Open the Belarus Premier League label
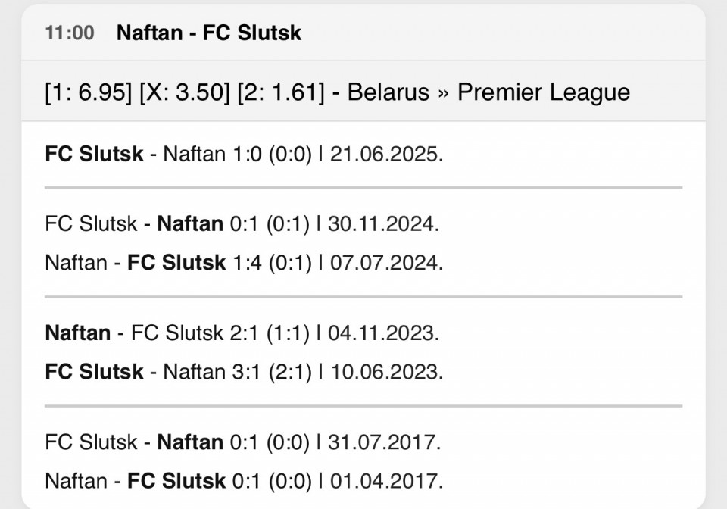This screenshot has width=727, height=509. pos(489,92)
